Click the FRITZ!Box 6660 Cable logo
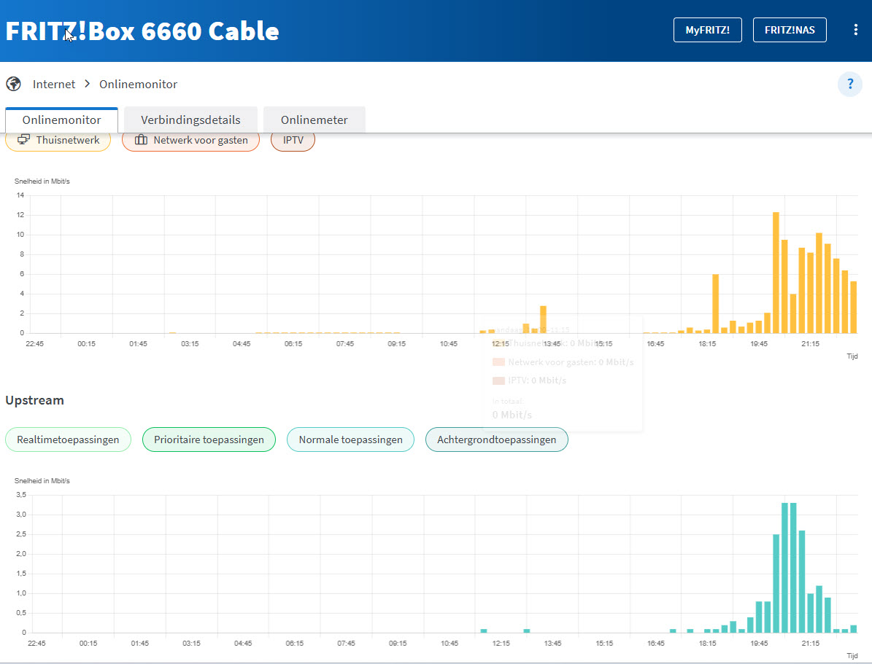The height and width of the screenshot is (664, 872). tap(142, 31)
